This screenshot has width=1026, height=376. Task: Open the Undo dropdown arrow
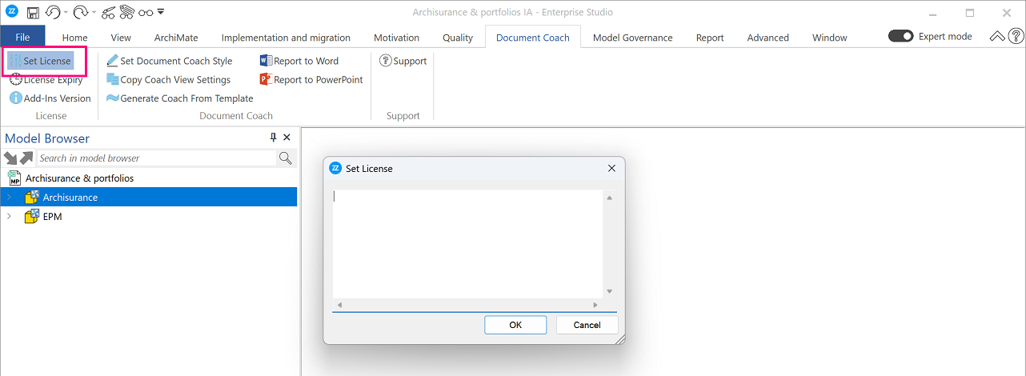[66, 13]
